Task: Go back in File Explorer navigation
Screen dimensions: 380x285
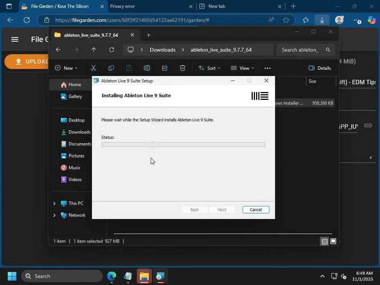Action: pos(58,50)
